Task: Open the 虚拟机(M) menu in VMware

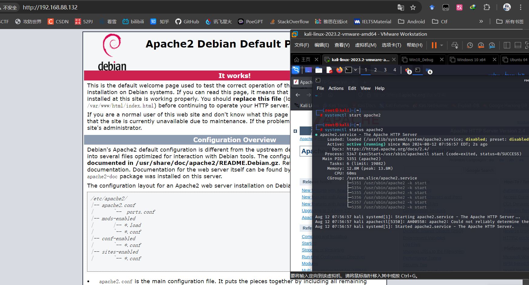Action: point(366,45)
